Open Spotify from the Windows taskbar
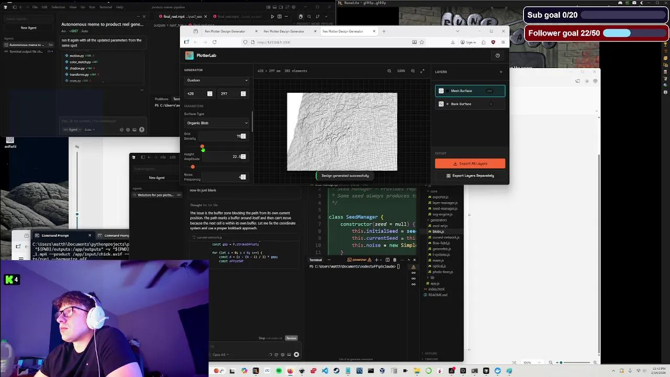Screen dimensions: 670x377 tap(278, 371)
